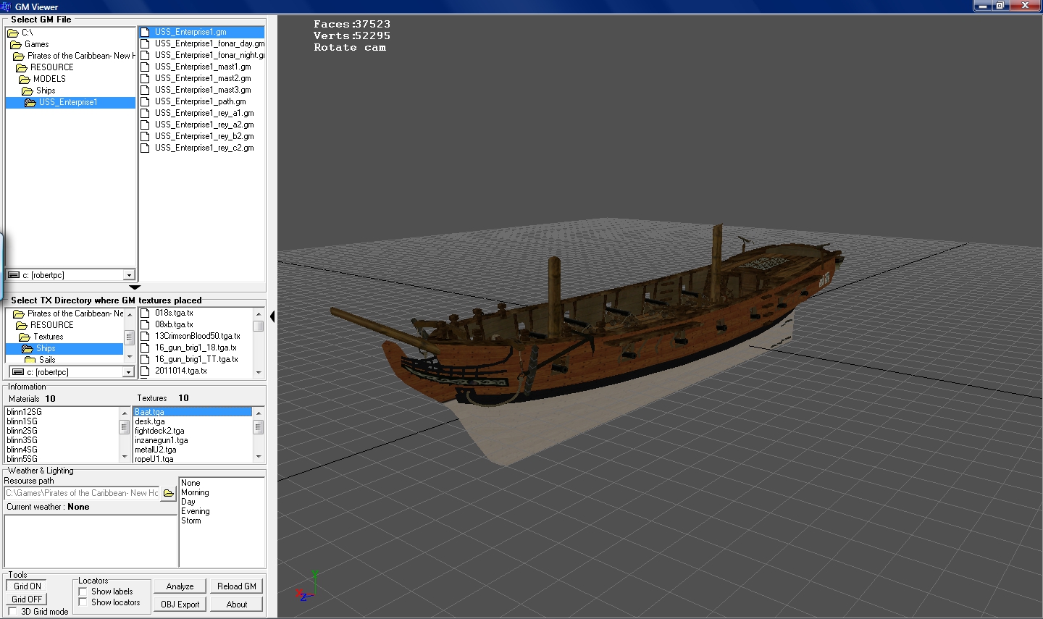1043x619 pixels.
Task: Turn the grid off with Grid OFF
Action: pos(28,599)
